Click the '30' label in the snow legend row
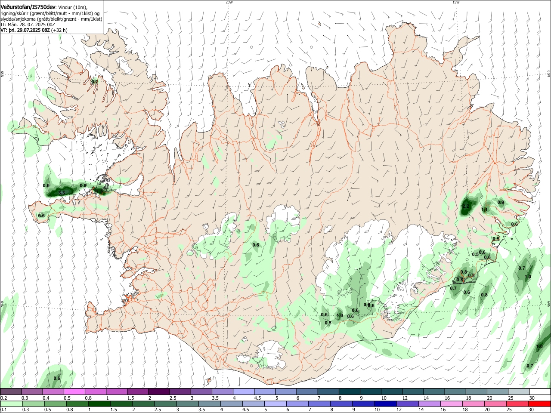The width and height of the screenshot is (551, 413). tap(532, 398)
